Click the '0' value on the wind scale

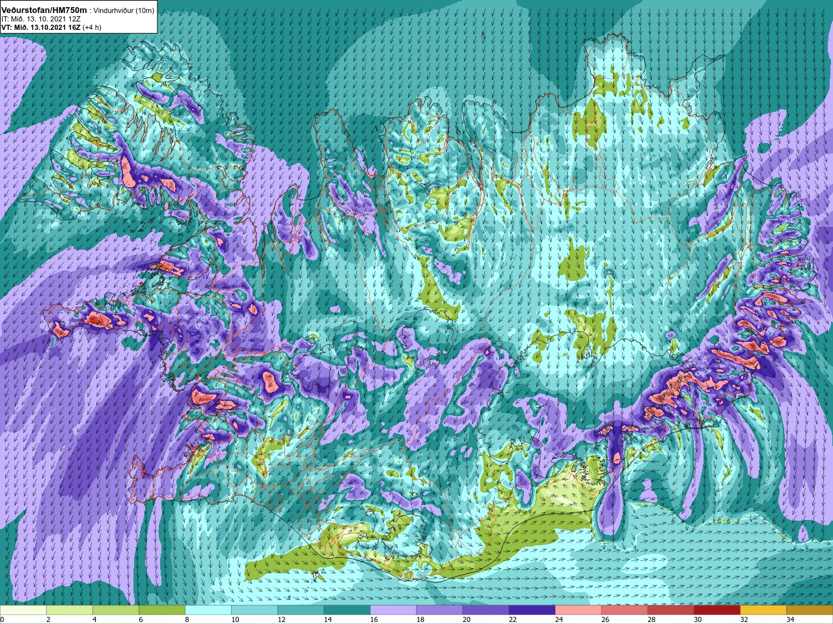click(3, 619)
